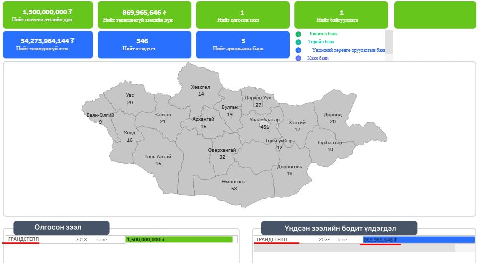Select ГРАНДСТЕПП row in Олгосон зээл

pos(23,239)
